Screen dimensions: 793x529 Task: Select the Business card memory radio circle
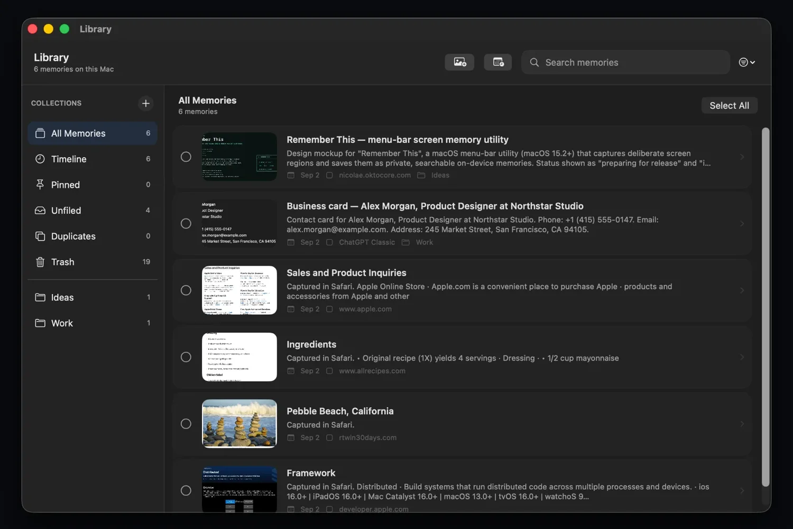186,223
